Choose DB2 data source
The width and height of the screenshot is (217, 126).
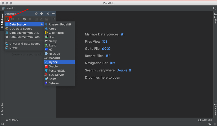click(x=59, y=37)
